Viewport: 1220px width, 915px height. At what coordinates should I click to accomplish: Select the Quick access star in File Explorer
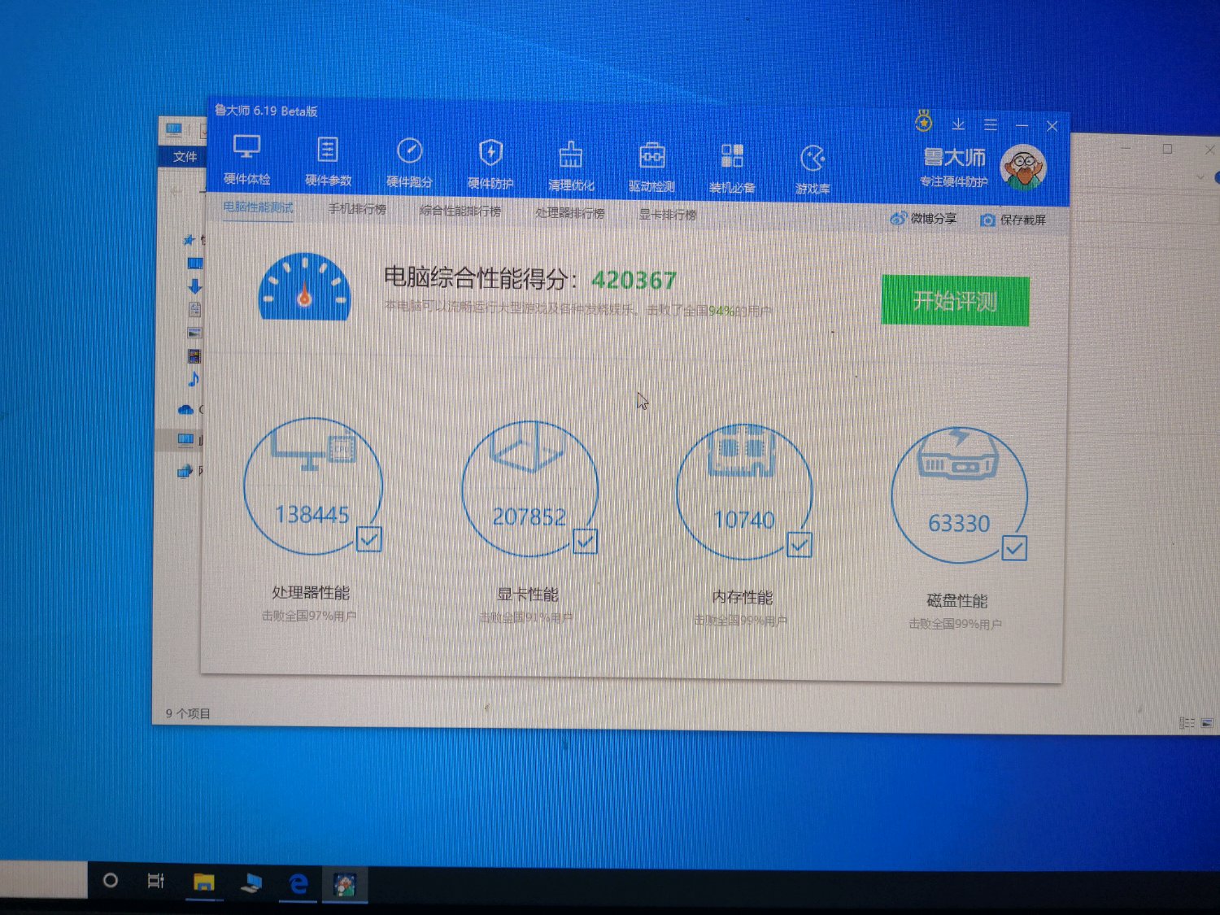(x=189, y=240)
